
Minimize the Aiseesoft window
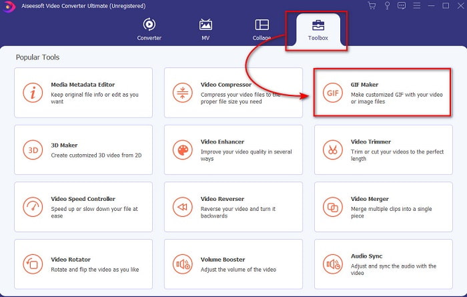click(431, 5)
